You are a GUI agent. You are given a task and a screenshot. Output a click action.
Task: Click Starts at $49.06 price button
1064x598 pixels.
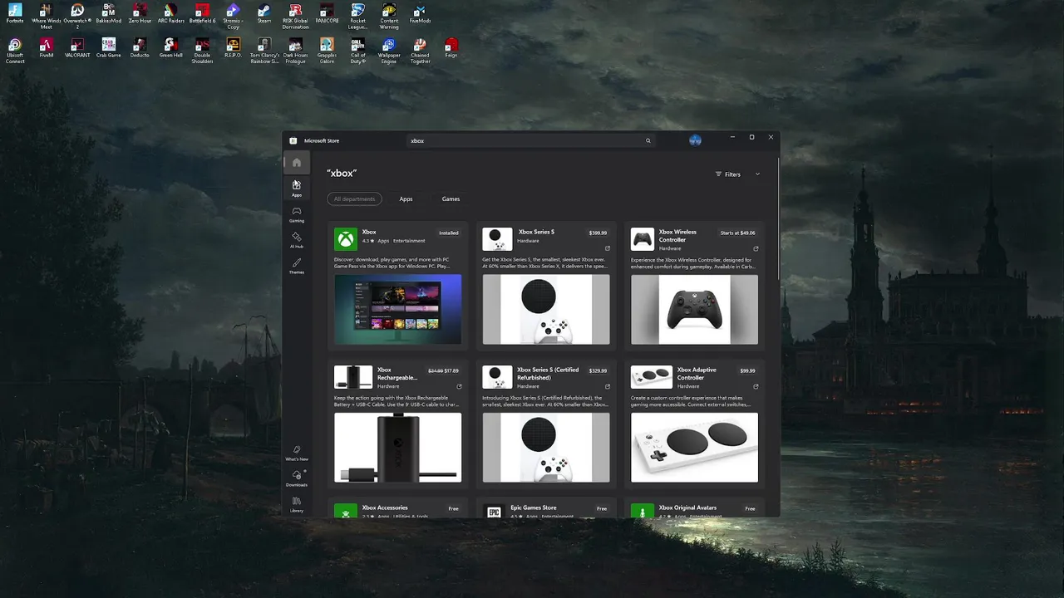click(x=738, y=233)
